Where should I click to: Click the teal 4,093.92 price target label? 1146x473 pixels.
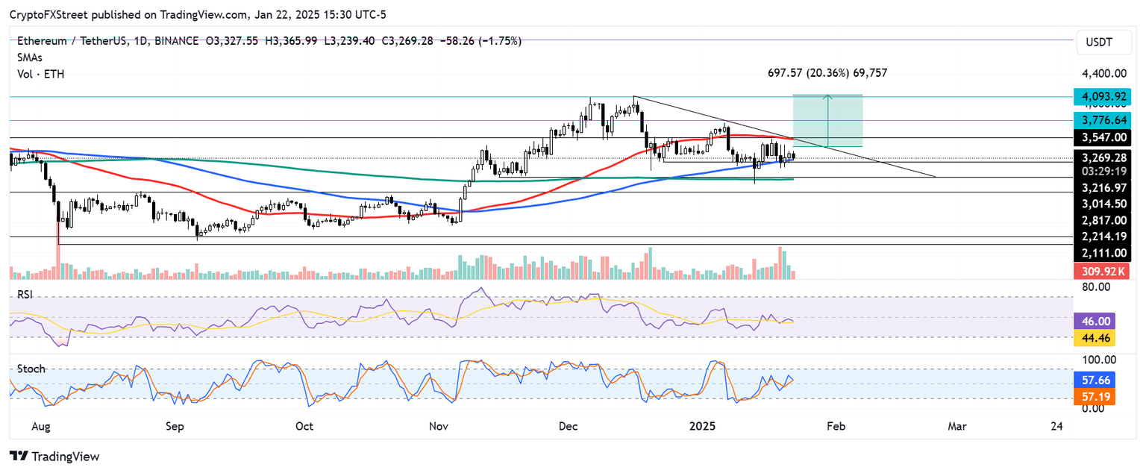(x=1103, y=96)
